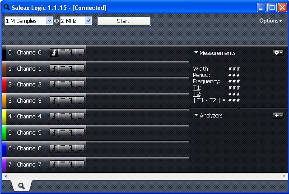Image resolution: width=289 pixels, height=194 pixels.
Task: Select the 5 - Channel 5 label
Action: [25, 133]
